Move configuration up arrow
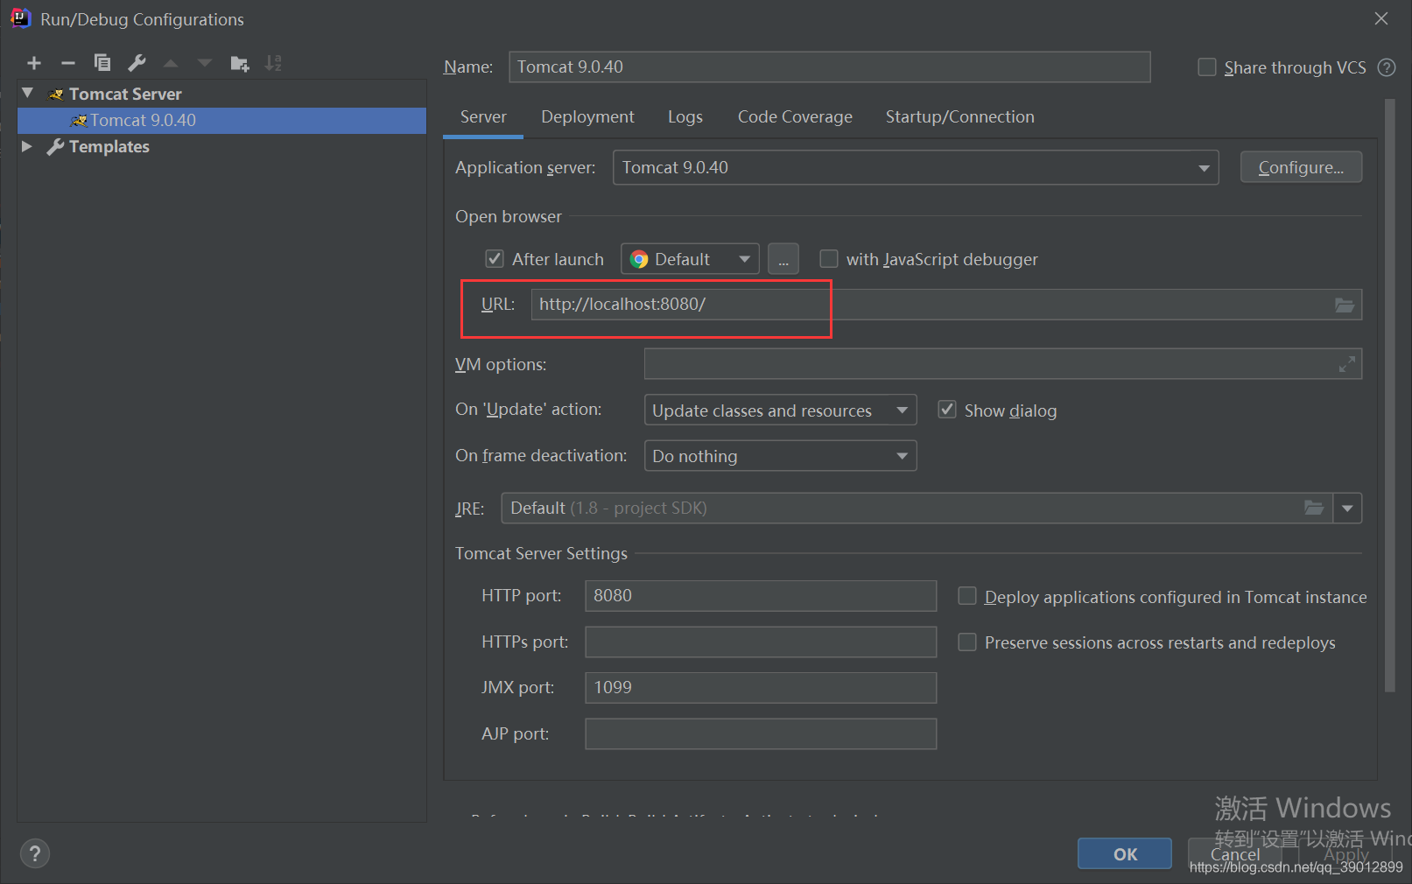Image resolution: width=1412 pixels, height=884 pixels. coord(171,63)
